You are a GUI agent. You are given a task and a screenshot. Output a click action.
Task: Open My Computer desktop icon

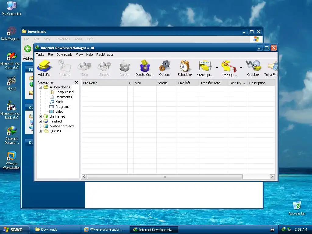12,8
